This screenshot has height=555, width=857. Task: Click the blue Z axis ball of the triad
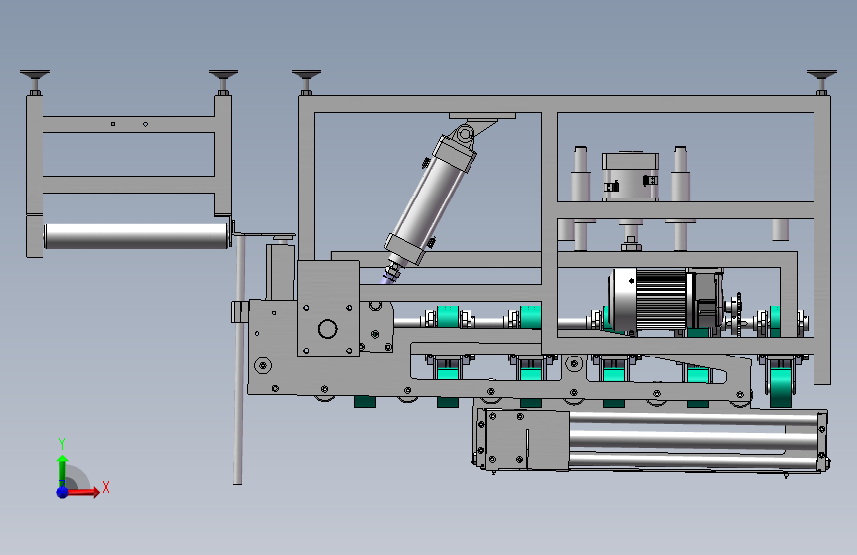63,492
